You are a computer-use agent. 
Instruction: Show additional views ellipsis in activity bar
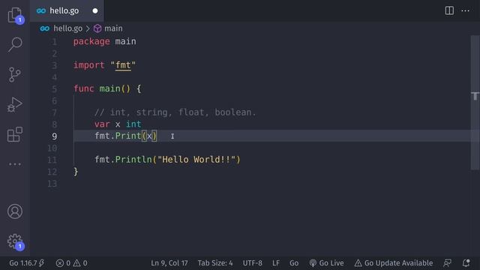click(15, 164)
